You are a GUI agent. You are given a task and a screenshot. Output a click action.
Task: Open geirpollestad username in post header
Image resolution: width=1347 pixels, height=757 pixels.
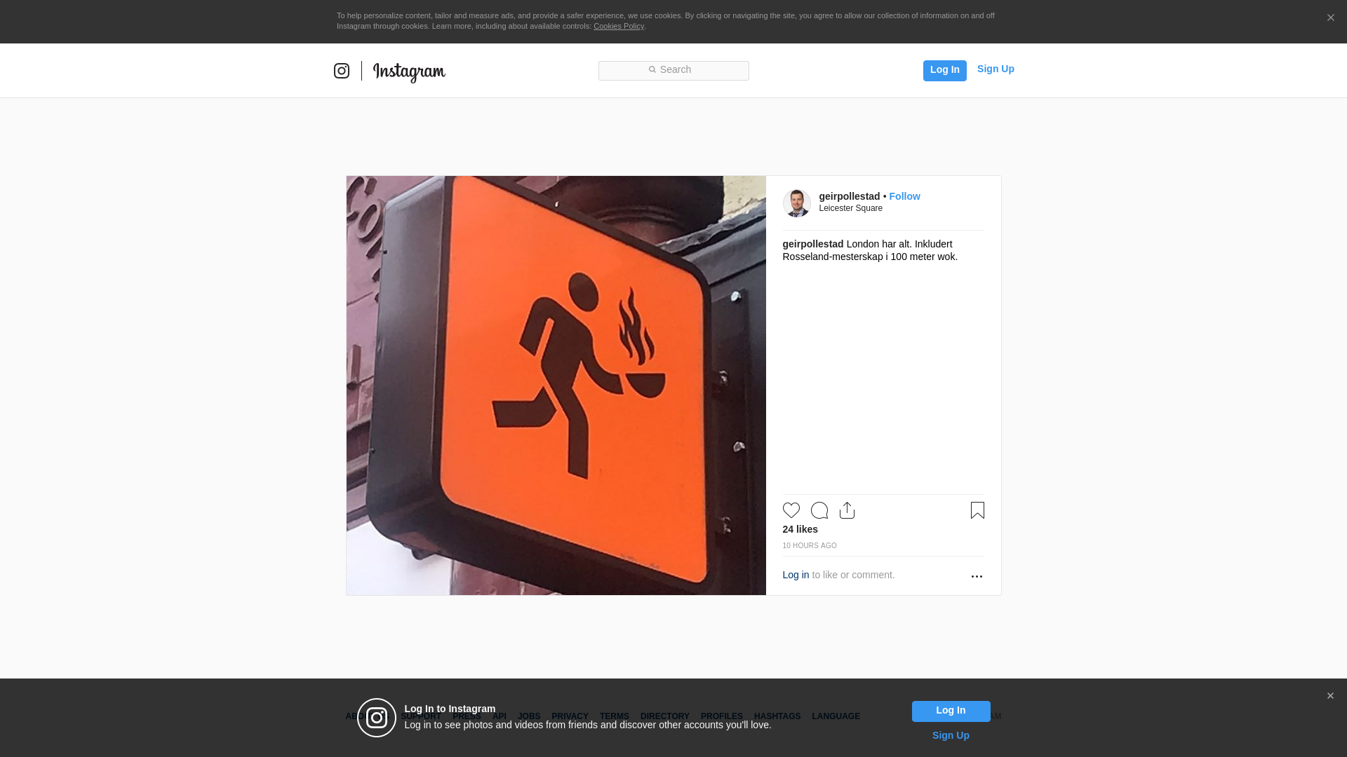pyautogui.click(x=849, y=197)
